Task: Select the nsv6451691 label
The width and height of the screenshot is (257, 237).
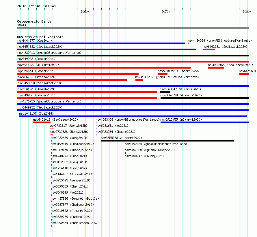Action: [247, 71]
